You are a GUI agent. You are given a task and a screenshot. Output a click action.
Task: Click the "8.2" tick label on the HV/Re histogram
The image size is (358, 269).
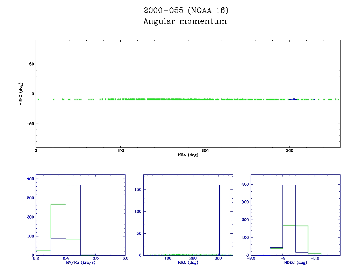point(36,258)
